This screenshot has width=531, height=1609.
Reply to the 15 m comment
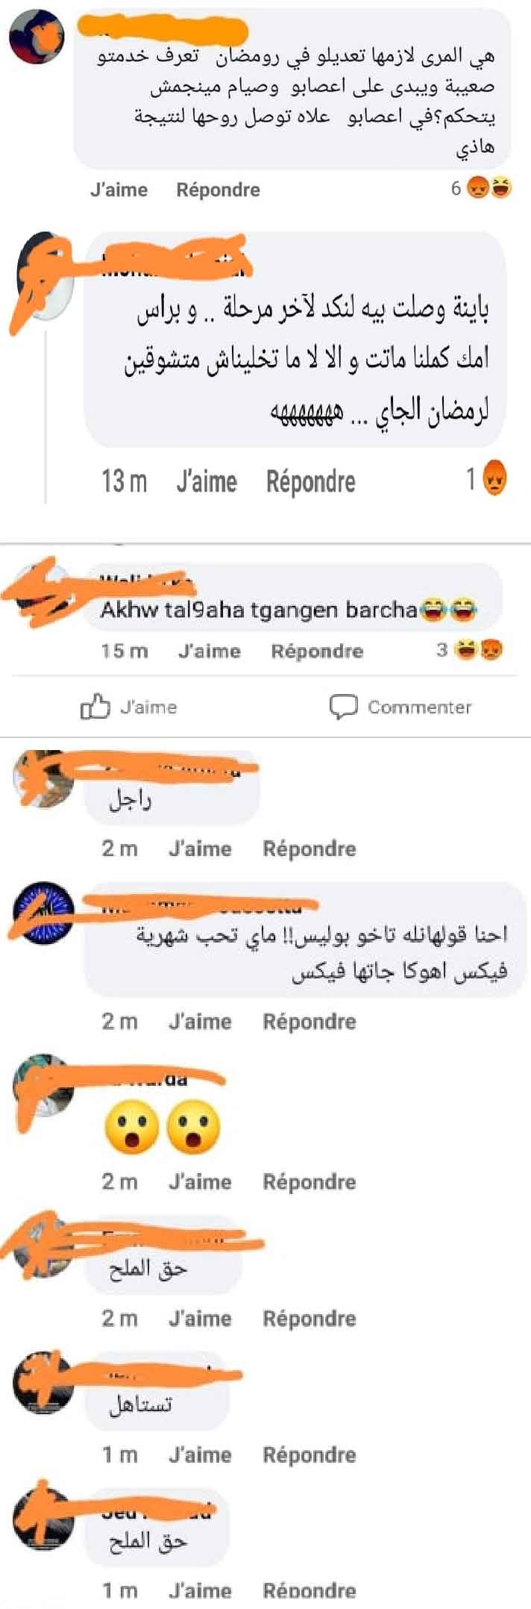tap(317, 651)
